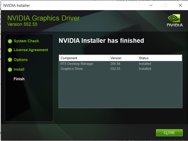Click the License Agreement checkmark icon
Viewport: 188px width, 141px height.
click(x=10, y=50)
